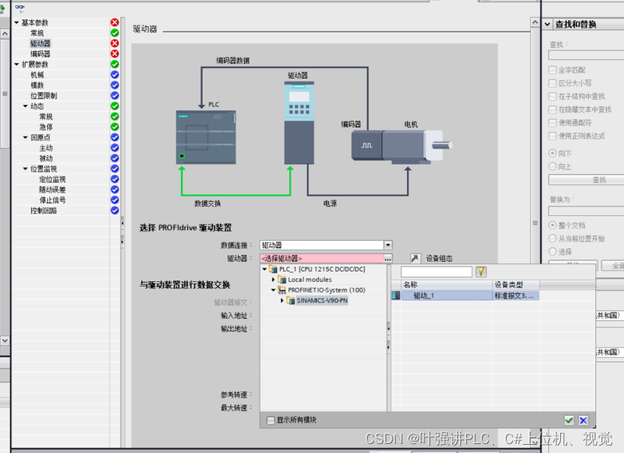This screenshot has height=453, width=624.
Task: Click the glasses monitor icon in toolbar
Action: pyautogui.click(x=20, y=8)
